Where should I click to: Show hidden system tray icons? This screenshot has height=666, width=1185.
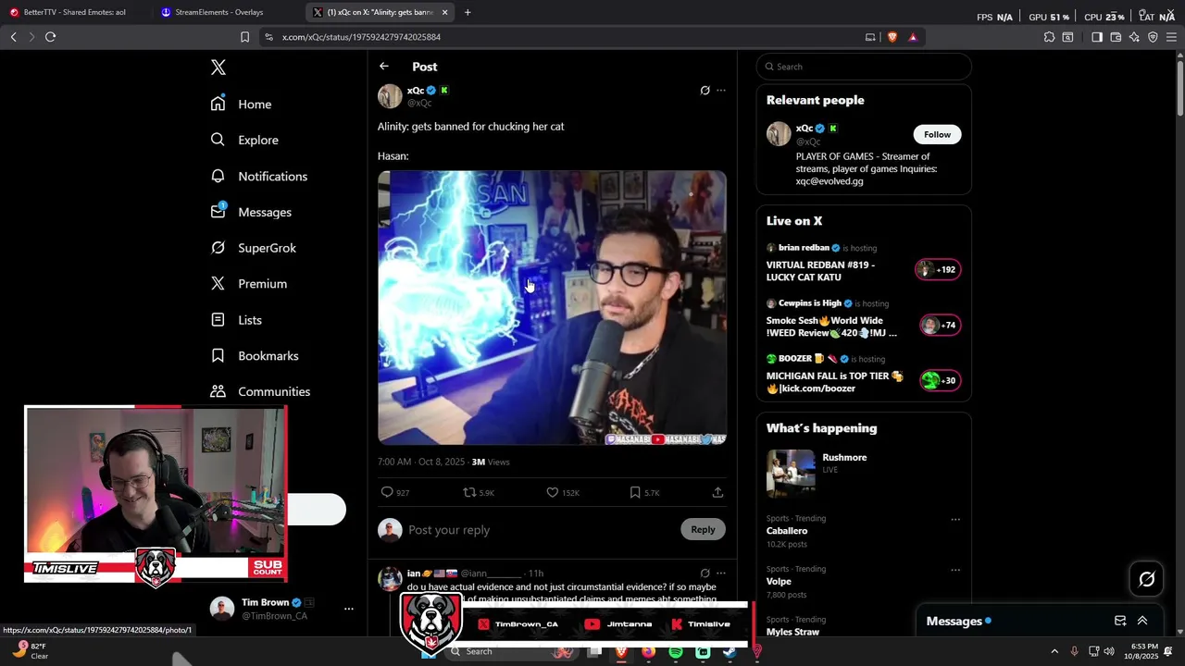pos(1054,651)
